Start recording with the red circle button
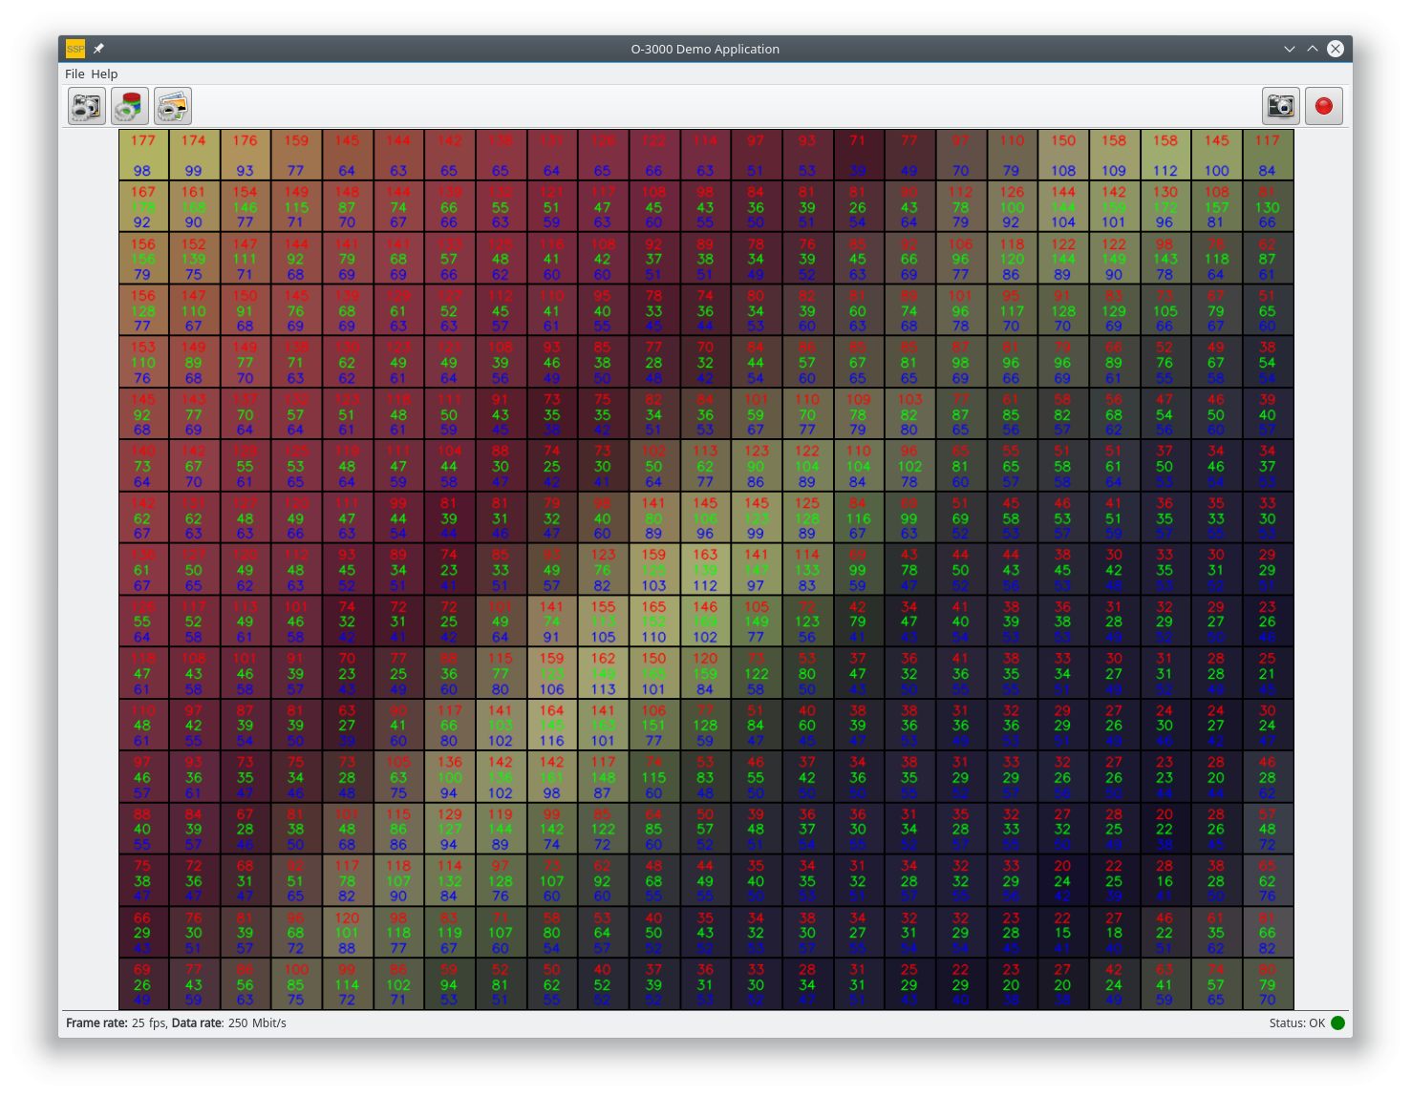Viewport: 1411px width, 1096px height. [1323, 106]
